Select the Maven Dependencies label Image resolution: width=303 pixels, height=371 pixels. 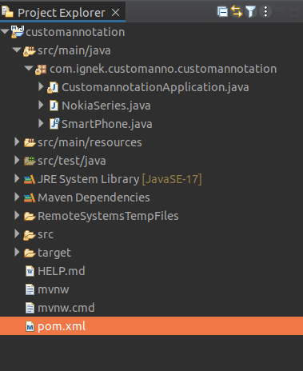(x=94, y=197)
